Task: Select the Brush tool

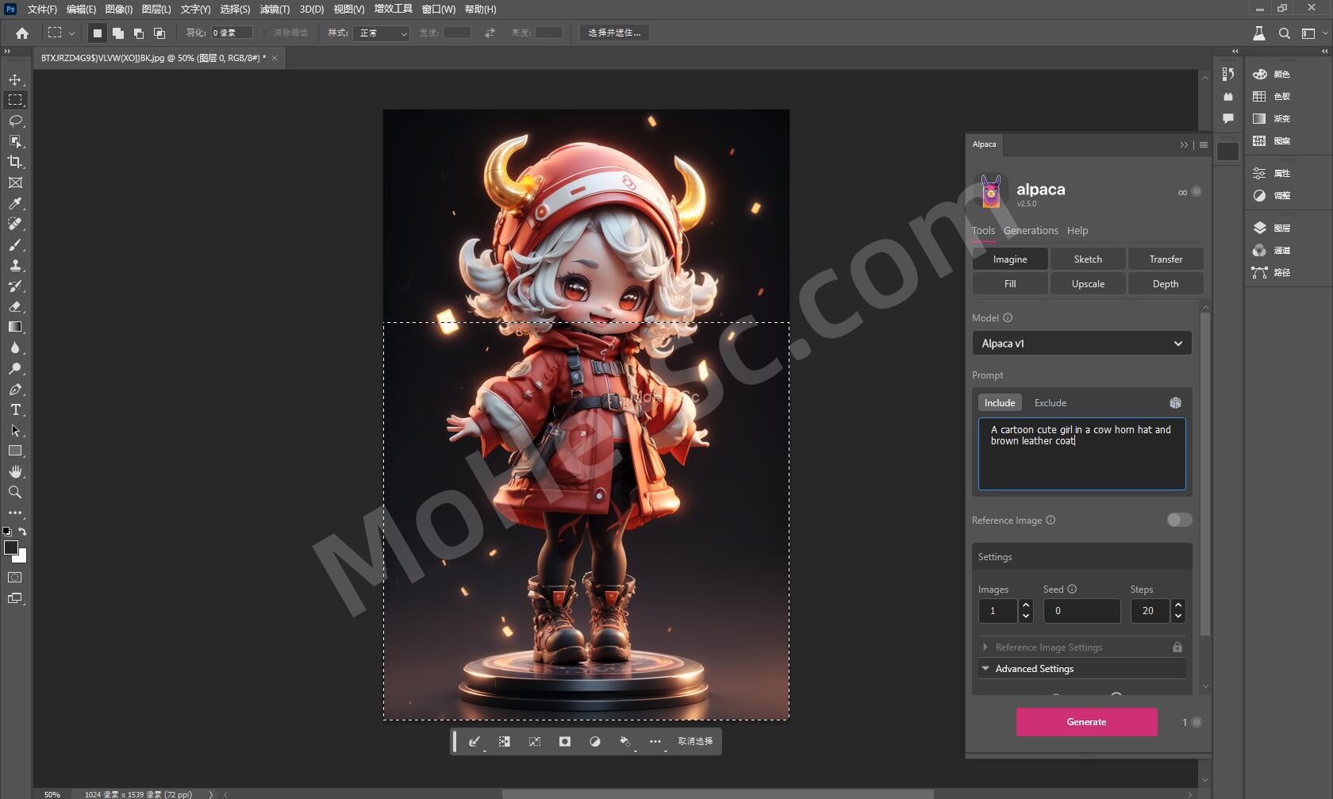Action: pos(15,245)
